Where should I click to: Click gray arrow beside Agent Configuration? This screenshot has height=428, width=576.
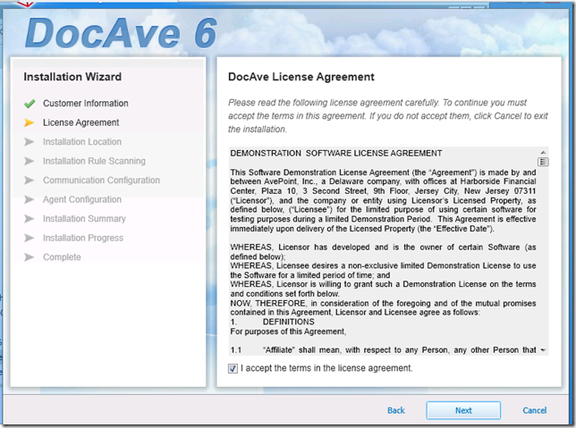pos(29,199)
